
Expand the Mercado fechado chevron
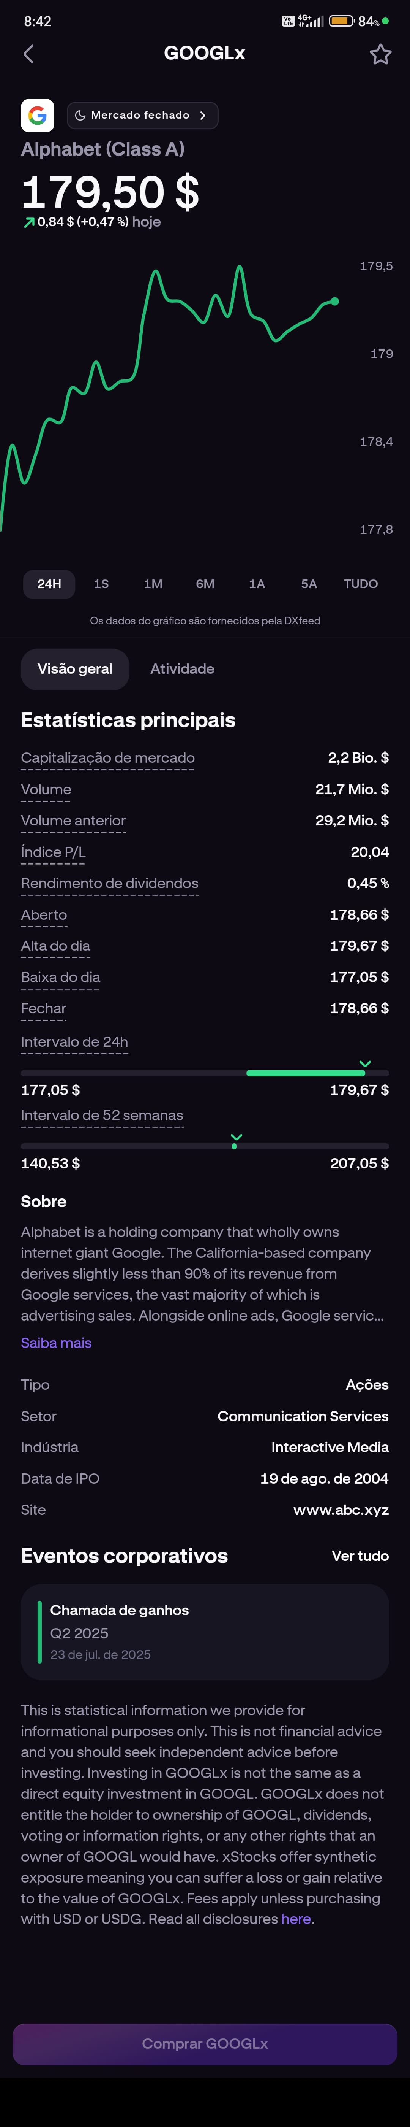[x=202, y=116]
